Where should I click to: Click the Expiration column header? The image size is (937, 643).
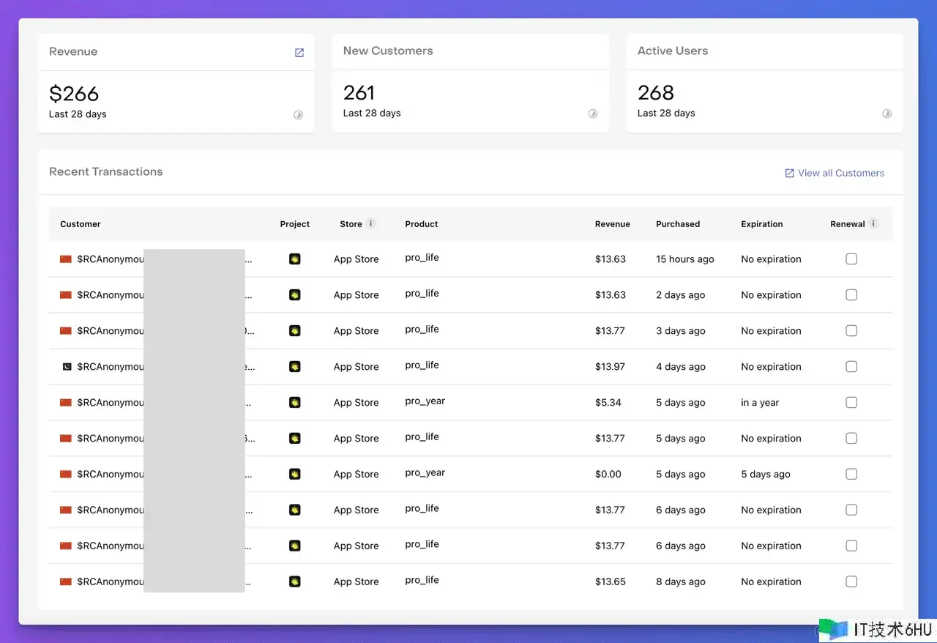pos(761,224)
